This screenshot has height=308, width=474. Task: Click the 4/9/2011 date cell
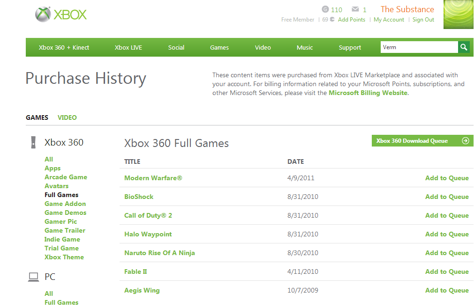[301, 178]
